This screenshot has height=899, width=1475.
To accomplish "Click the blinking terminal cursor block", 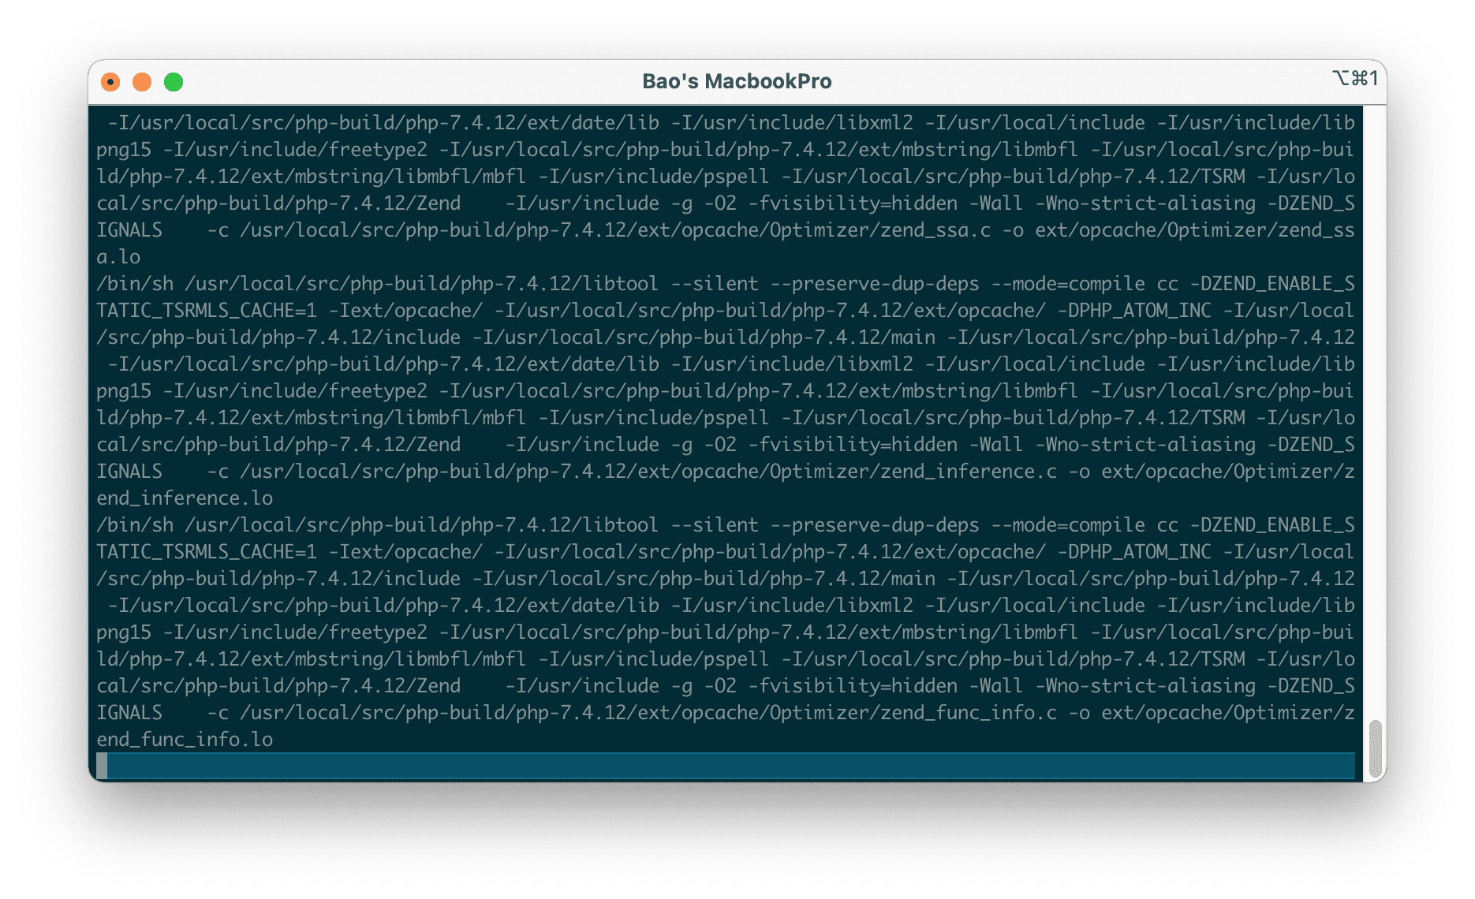I will tap(103, 765).
